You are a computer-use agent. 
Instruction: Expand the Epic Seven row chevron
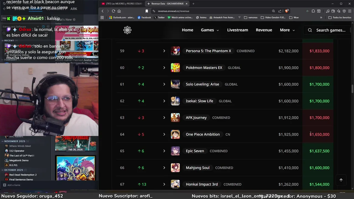tap(164, 151)
